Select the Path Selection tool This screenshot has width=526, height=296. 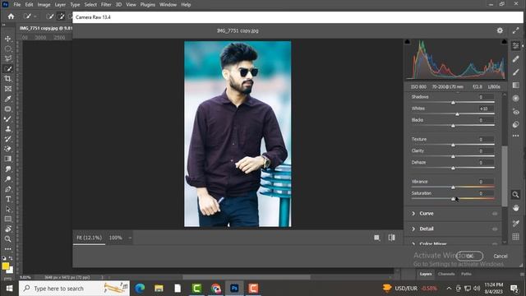(7, 209)
